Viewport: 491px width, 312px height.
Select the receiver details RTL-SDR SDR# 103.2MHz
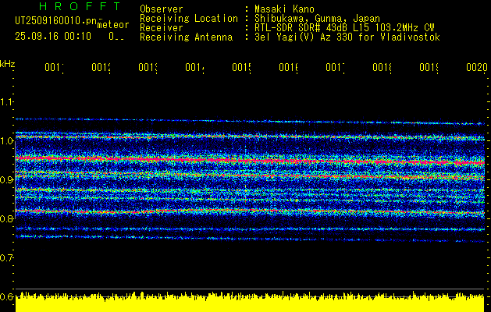pyautogui.click(x=344, y=28)
